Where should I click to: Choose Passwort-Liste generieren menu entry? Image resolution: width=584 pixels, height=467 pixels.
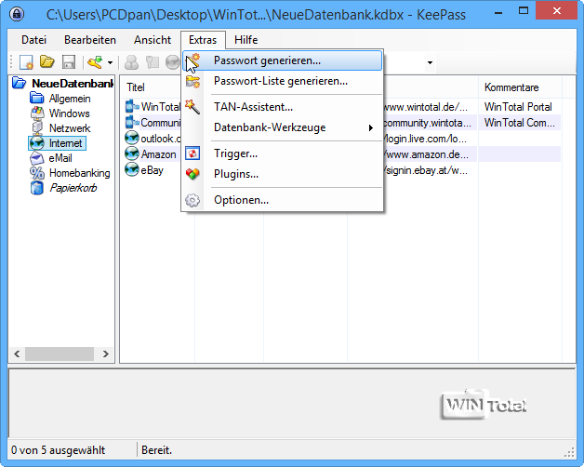[283, 81]
